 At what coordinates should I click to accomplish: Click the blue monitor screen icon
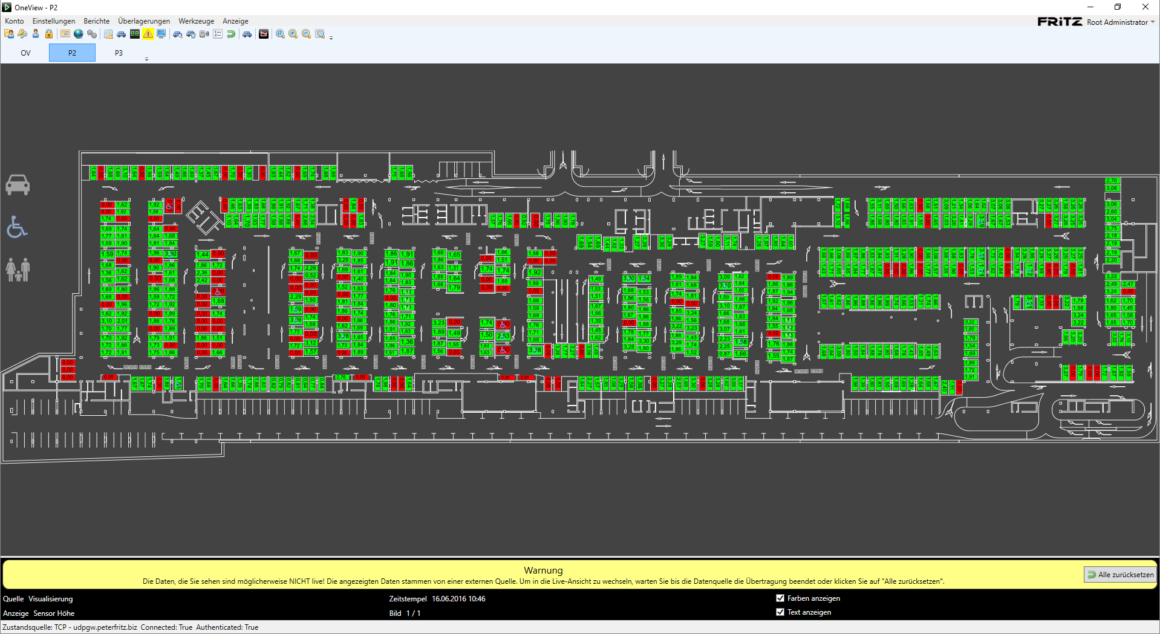click(x=161, y=34)
